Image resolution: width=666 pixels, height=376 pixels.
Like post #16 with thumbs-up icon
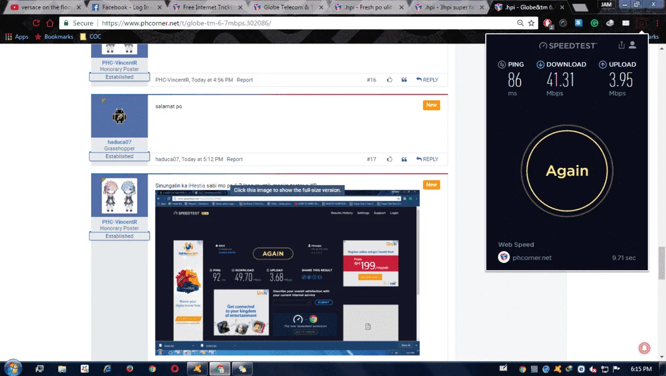pyautogui.click(x=390, y=80)
